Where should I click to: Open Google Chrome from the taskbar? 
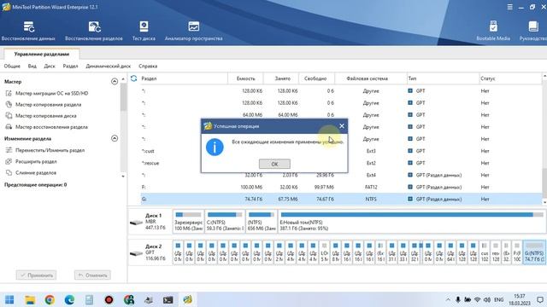coord(50,299)
